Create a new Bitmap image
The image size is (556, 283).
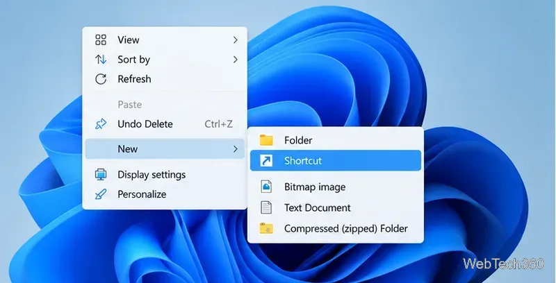pos(336,187)
